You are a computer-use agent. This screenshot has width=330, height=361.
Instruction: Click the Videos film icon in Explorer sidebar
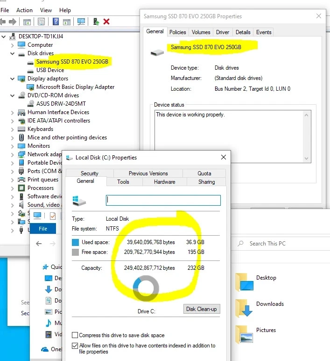click(48, 334)
